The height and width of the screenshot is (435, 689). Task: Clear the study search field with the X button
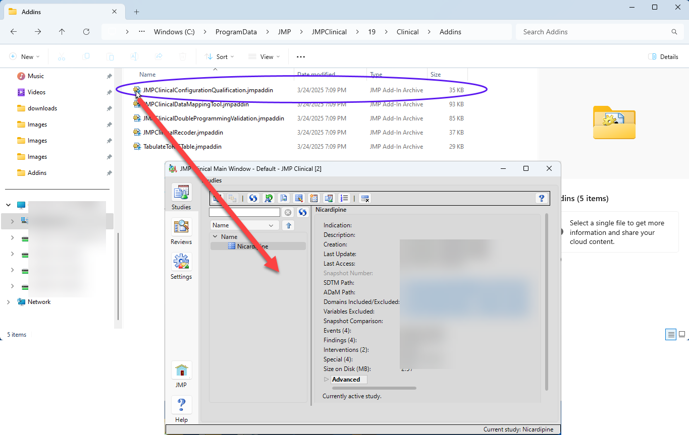288,212
